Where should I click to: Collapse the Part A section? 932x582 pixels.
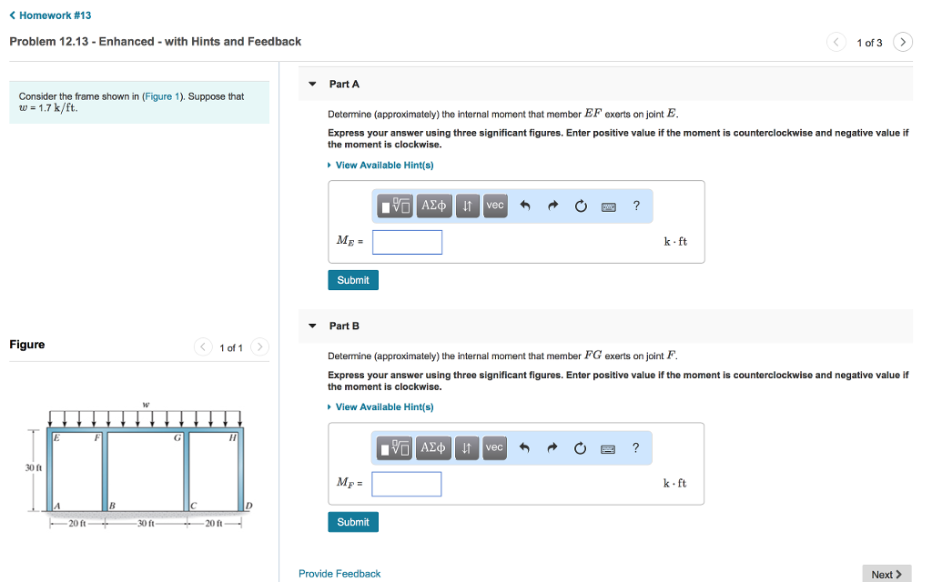click(x=312, y=84)
